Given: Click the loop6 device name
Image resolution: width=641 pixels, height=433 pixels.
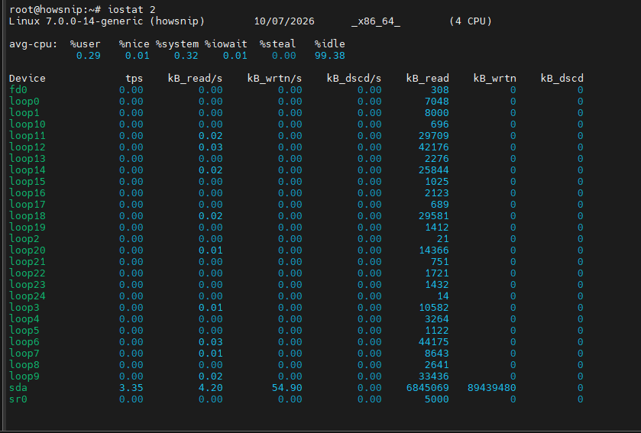Looking at the screenshot, I should click(x=24, y=341).
